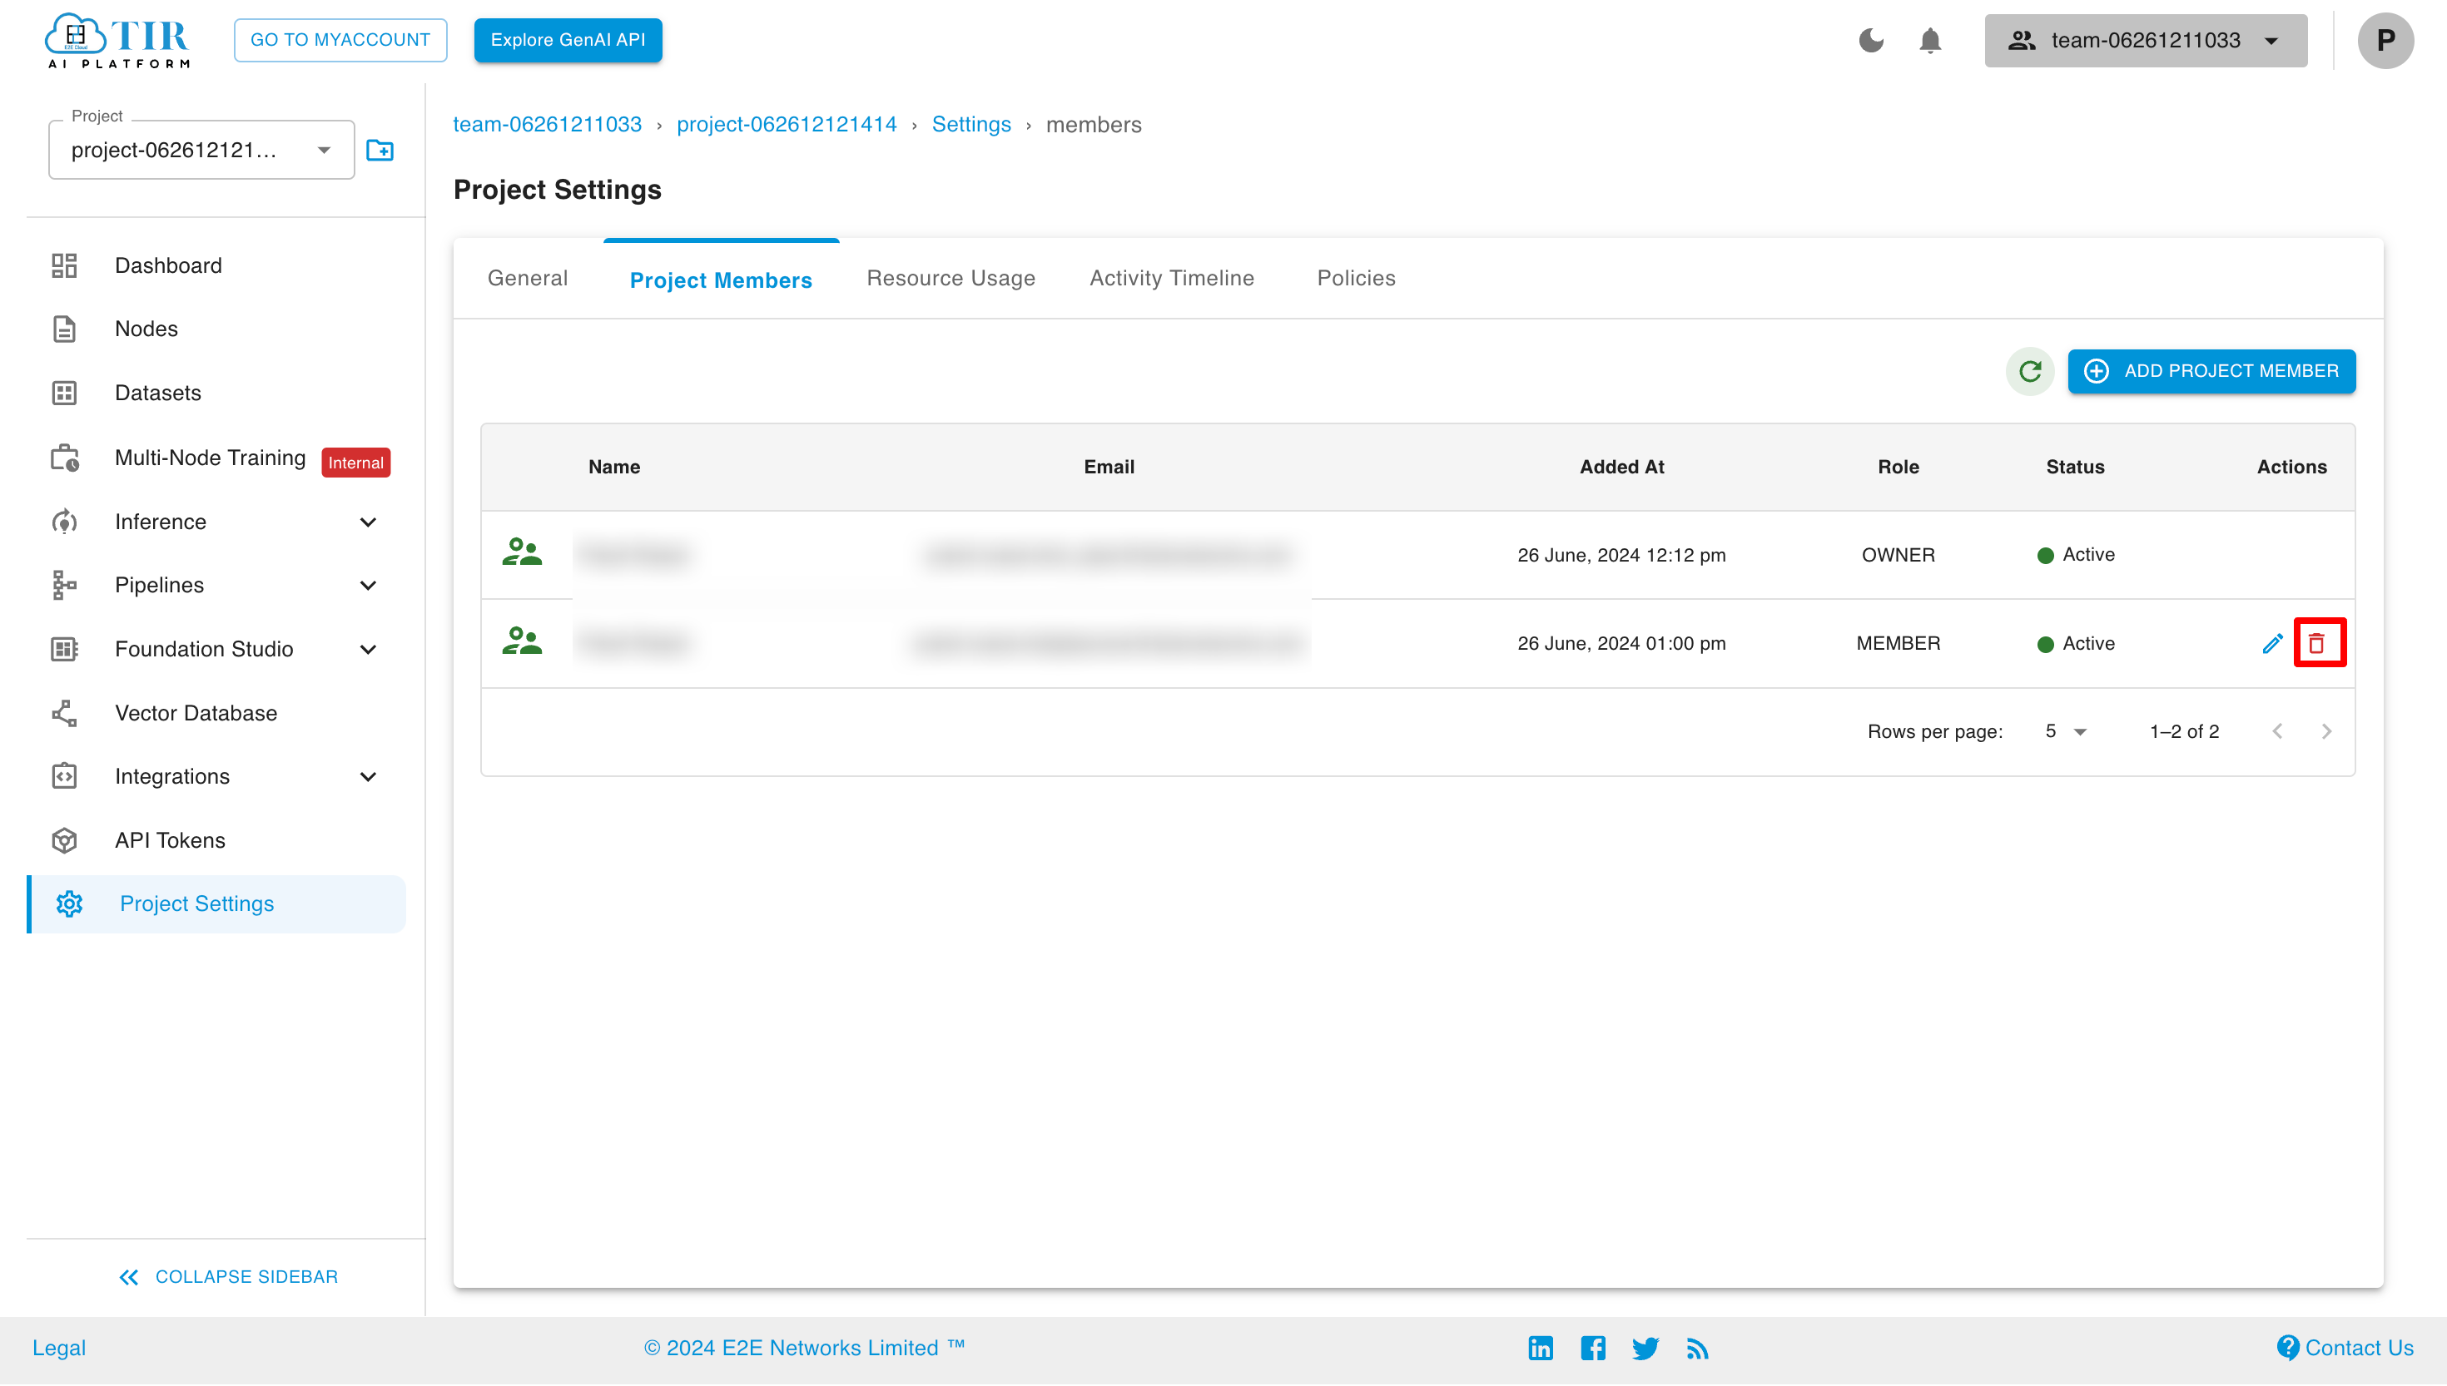2447x1386 pixels.
Task: Switch to the Policies tab
Action: (1356, 278)
